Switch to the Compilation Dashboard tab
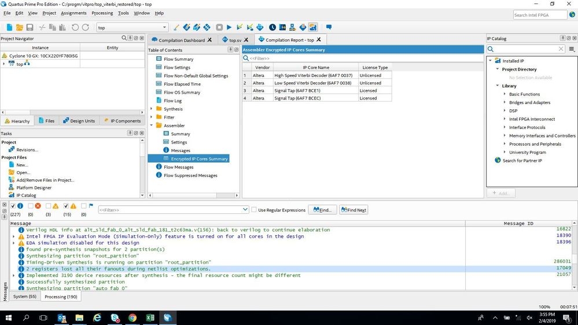 coord(182,40)
